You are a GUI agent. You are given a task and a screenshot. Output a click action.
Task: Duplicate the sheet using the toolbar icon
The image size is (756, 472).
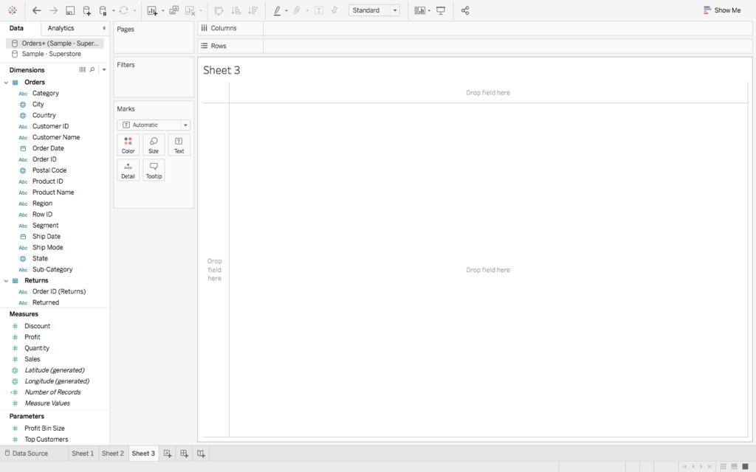[x=174, y=10]
